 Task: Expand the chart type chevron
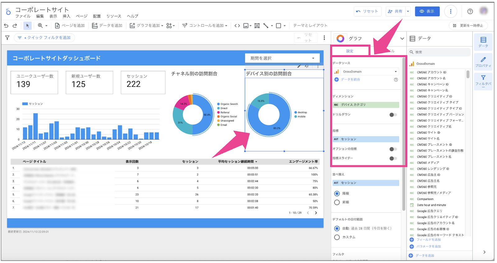(402, 38)
